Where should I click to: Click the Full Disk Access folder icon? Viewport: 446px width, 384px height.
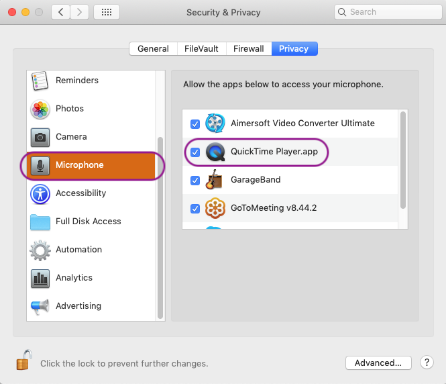coord(40,222)
